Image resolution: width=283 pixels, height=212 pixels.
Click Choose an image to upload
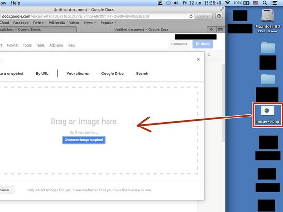point(84,140)
